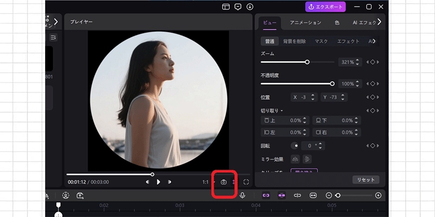Switch to the ビュー tab

pos(270,23)
